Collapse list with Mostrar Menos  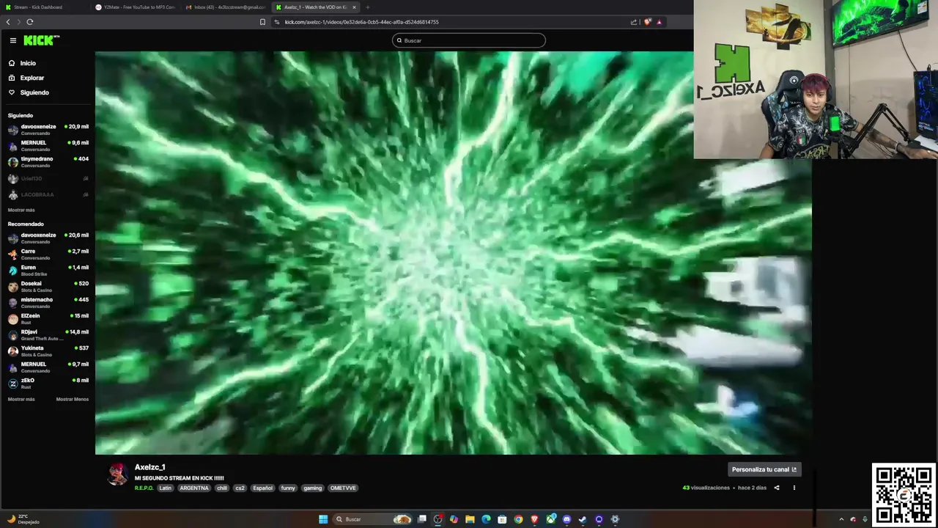pyautogui.click(x=73, y=399)
